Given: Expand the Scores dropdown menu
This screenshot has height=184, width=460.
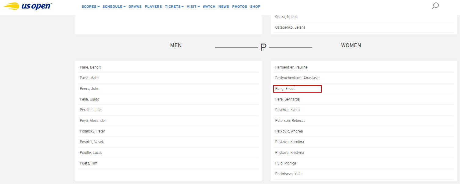Looking at the screenshot, I should (90, 6).
